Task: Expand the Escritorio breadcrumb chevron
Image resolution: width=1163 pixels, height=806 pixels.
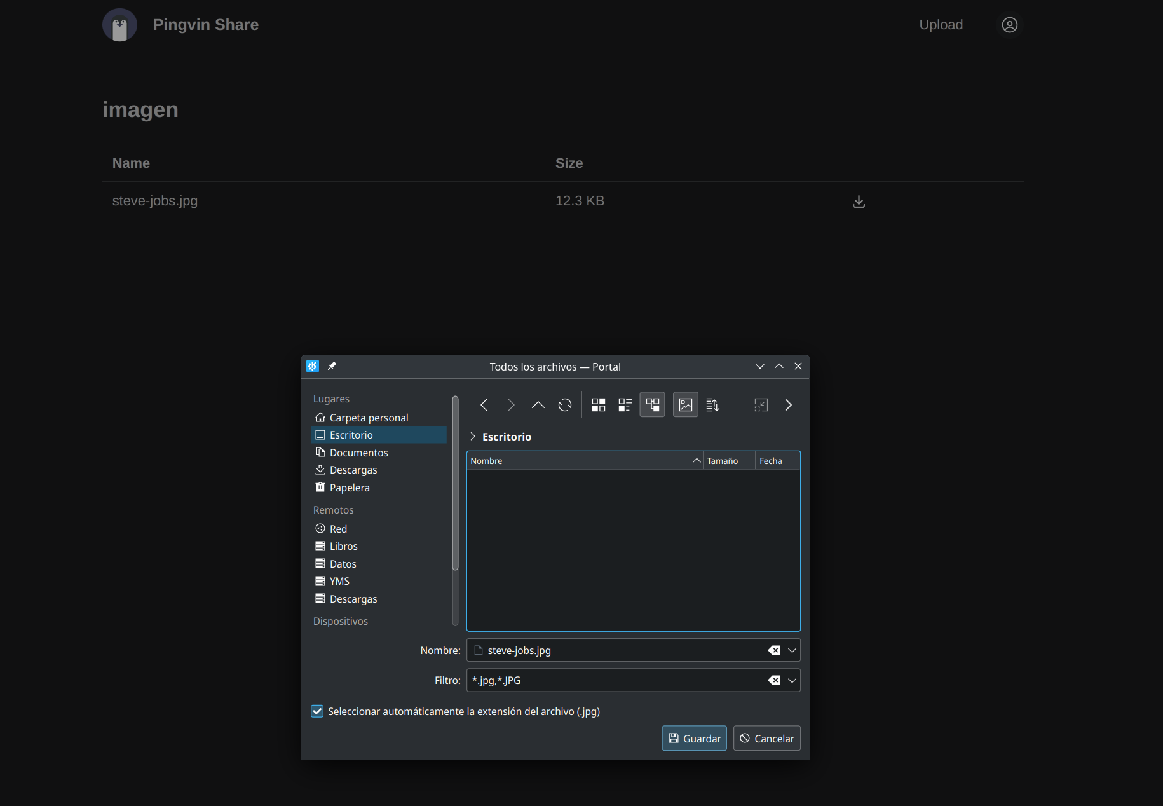Action: pyautogui.click(x=473, y=437)
